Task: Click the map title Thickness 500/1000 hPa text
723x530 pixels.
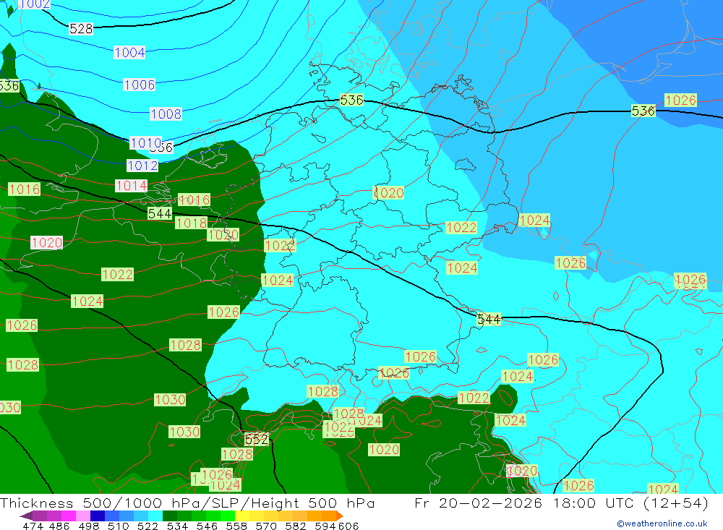Action: coord(98,503)
